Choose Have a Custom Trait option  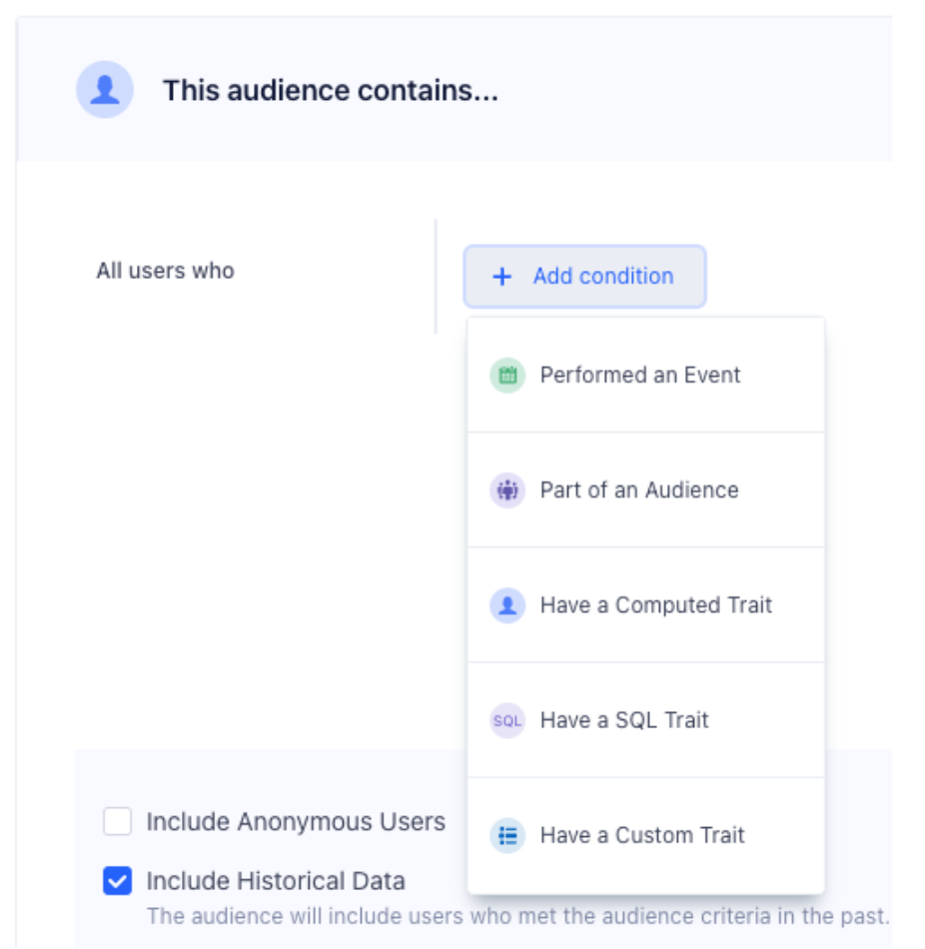click(646, 835)
